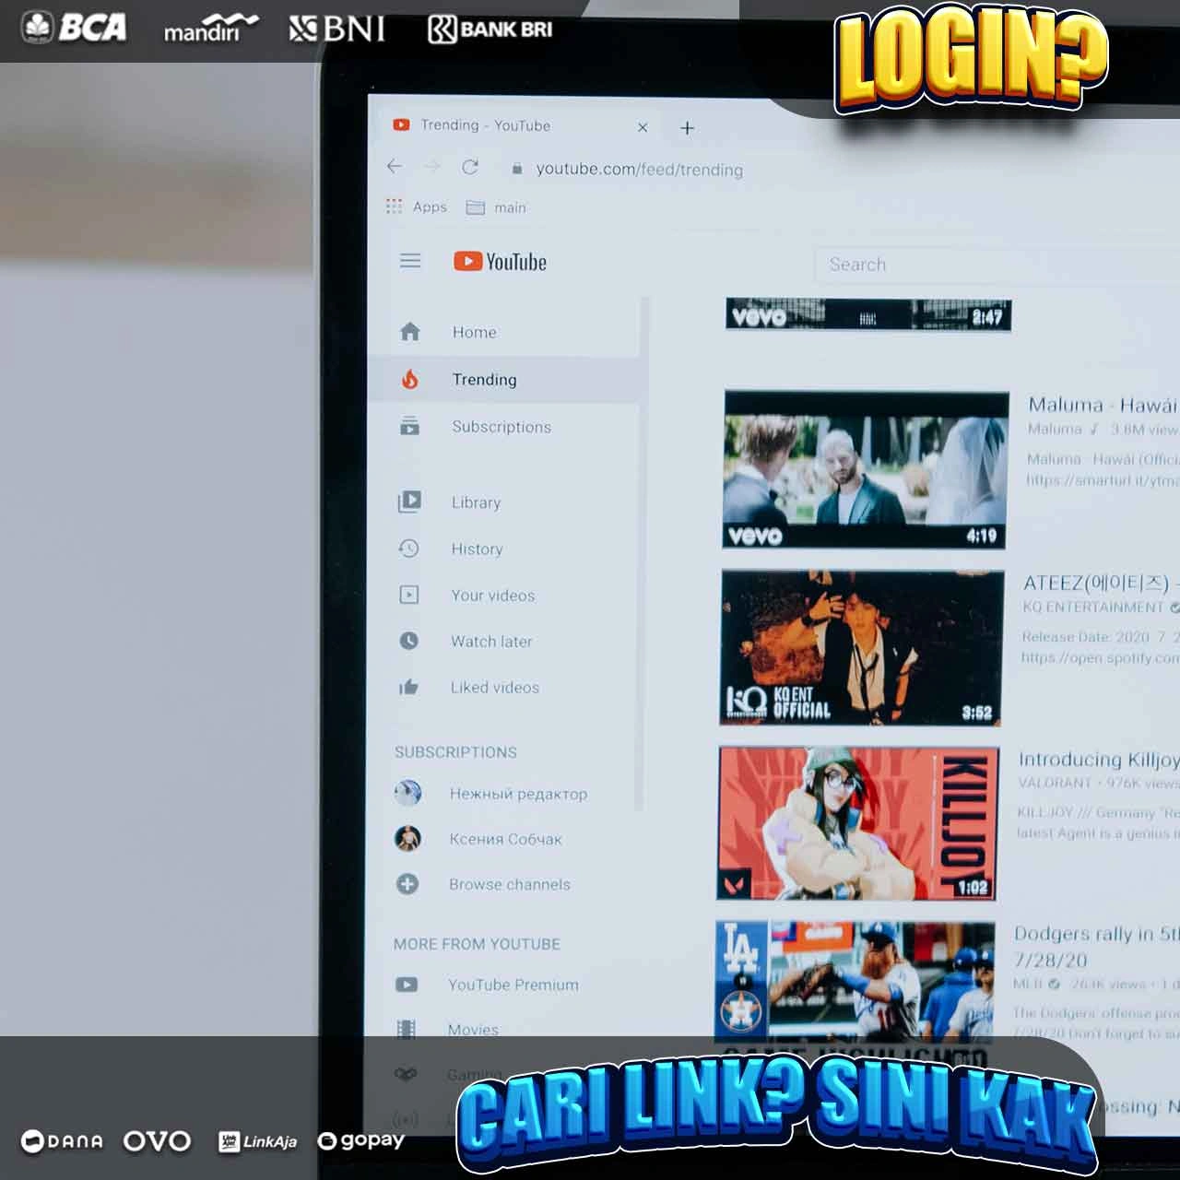Click the Browse channels plus icon
Viewport: 1180px width, 1180px height.
pyautogui.click(x=407, y=884)
